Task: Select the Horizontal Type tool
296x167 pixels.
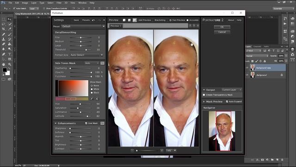Action: [x=9, y=54]
